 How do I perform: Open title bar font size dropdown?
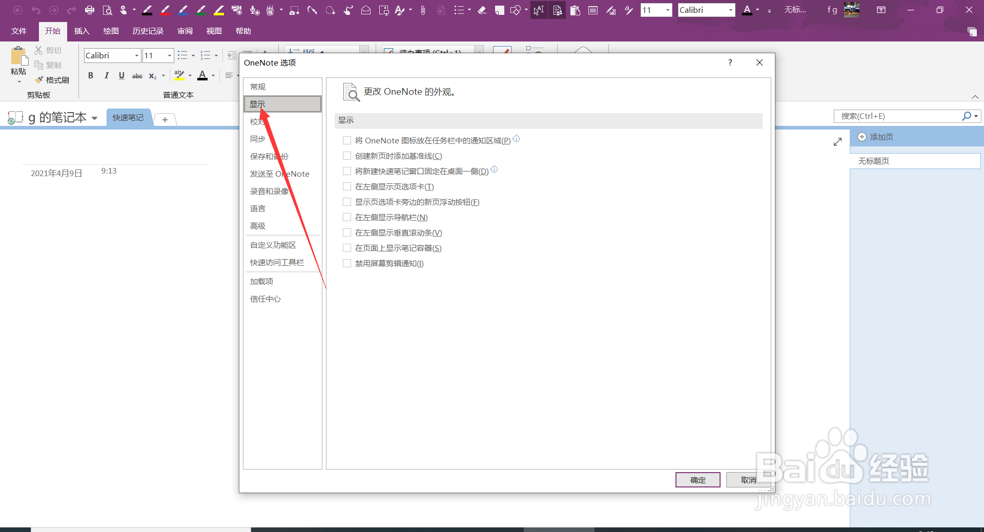[x=667, y=10]
